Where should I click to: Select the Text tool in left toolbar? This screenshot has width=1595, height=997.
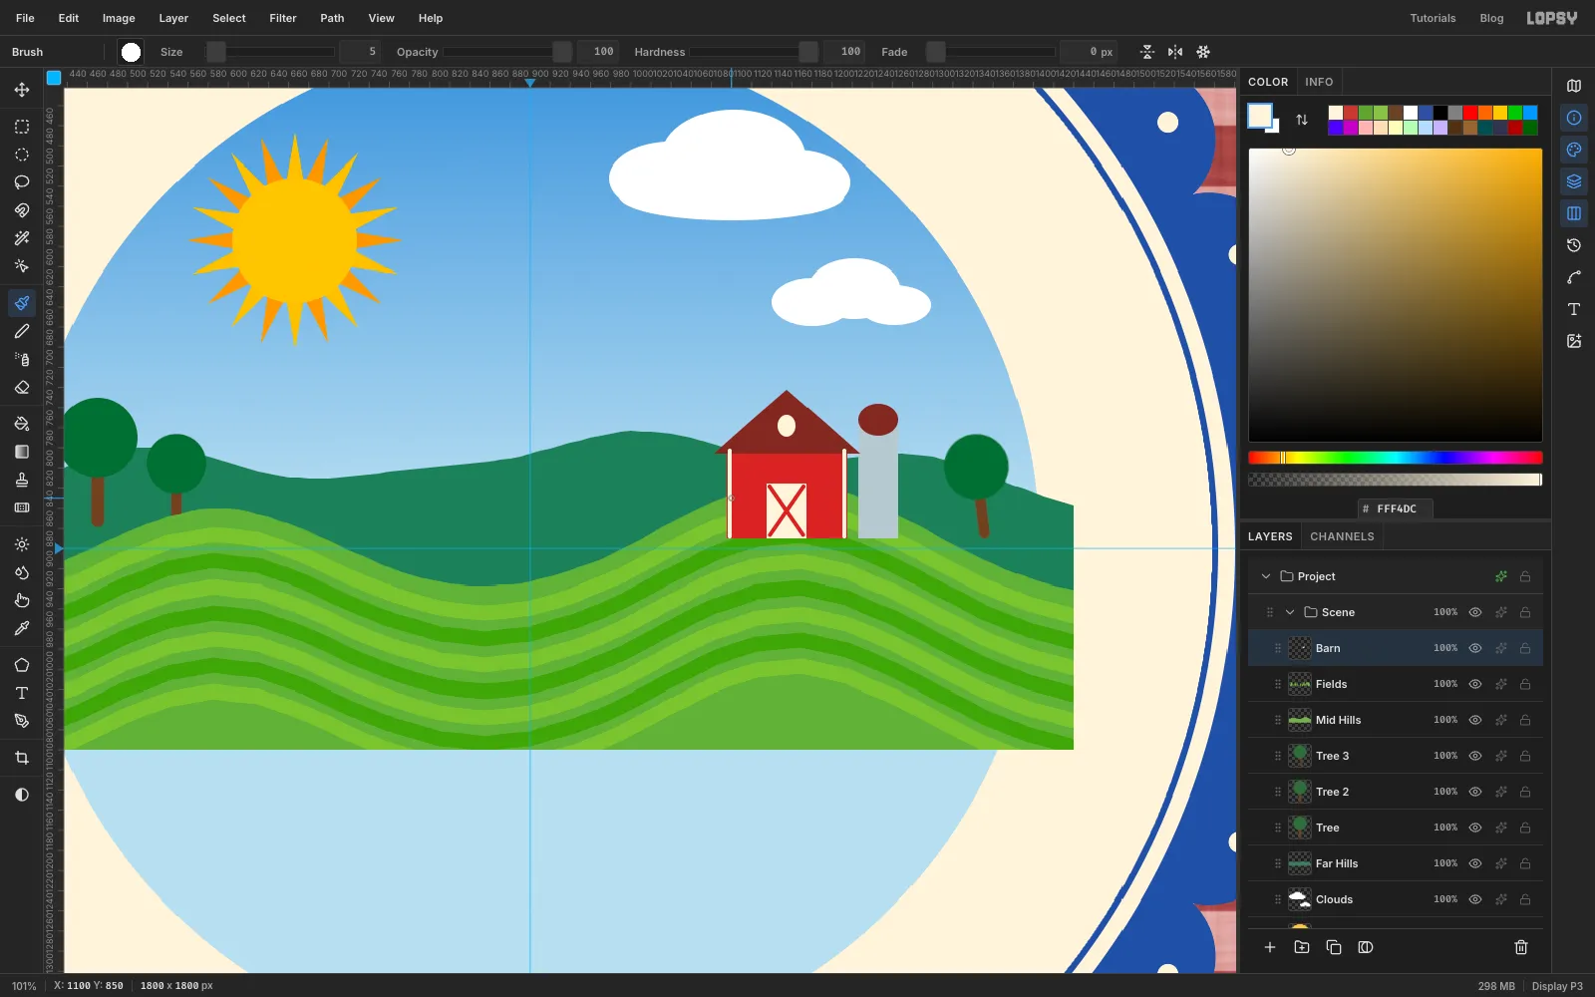pyautogui.click(x=22, y=693)
